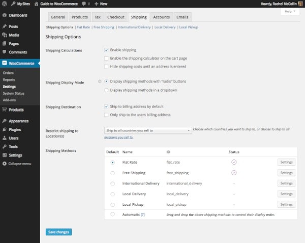Viewport: 305px width, 243px height.
Task: Set Local Delivery as default method
Action: [112, 194]
